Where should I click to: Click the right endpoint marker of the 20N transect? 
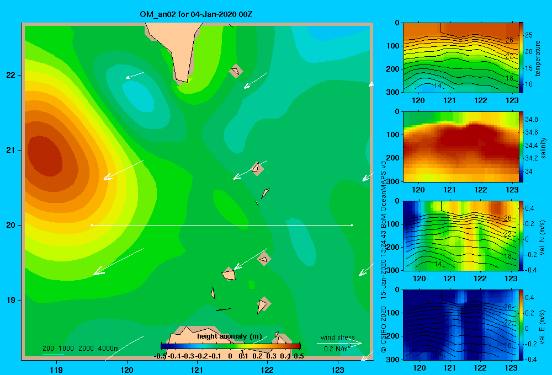(352, 225)
